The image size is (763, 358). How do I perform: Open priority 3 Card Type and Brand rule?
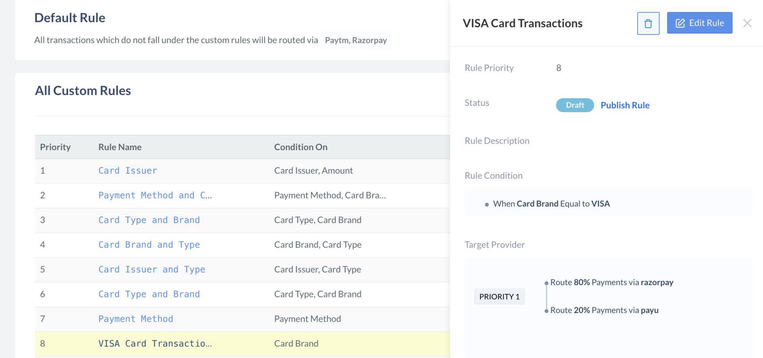coord(149,220)
